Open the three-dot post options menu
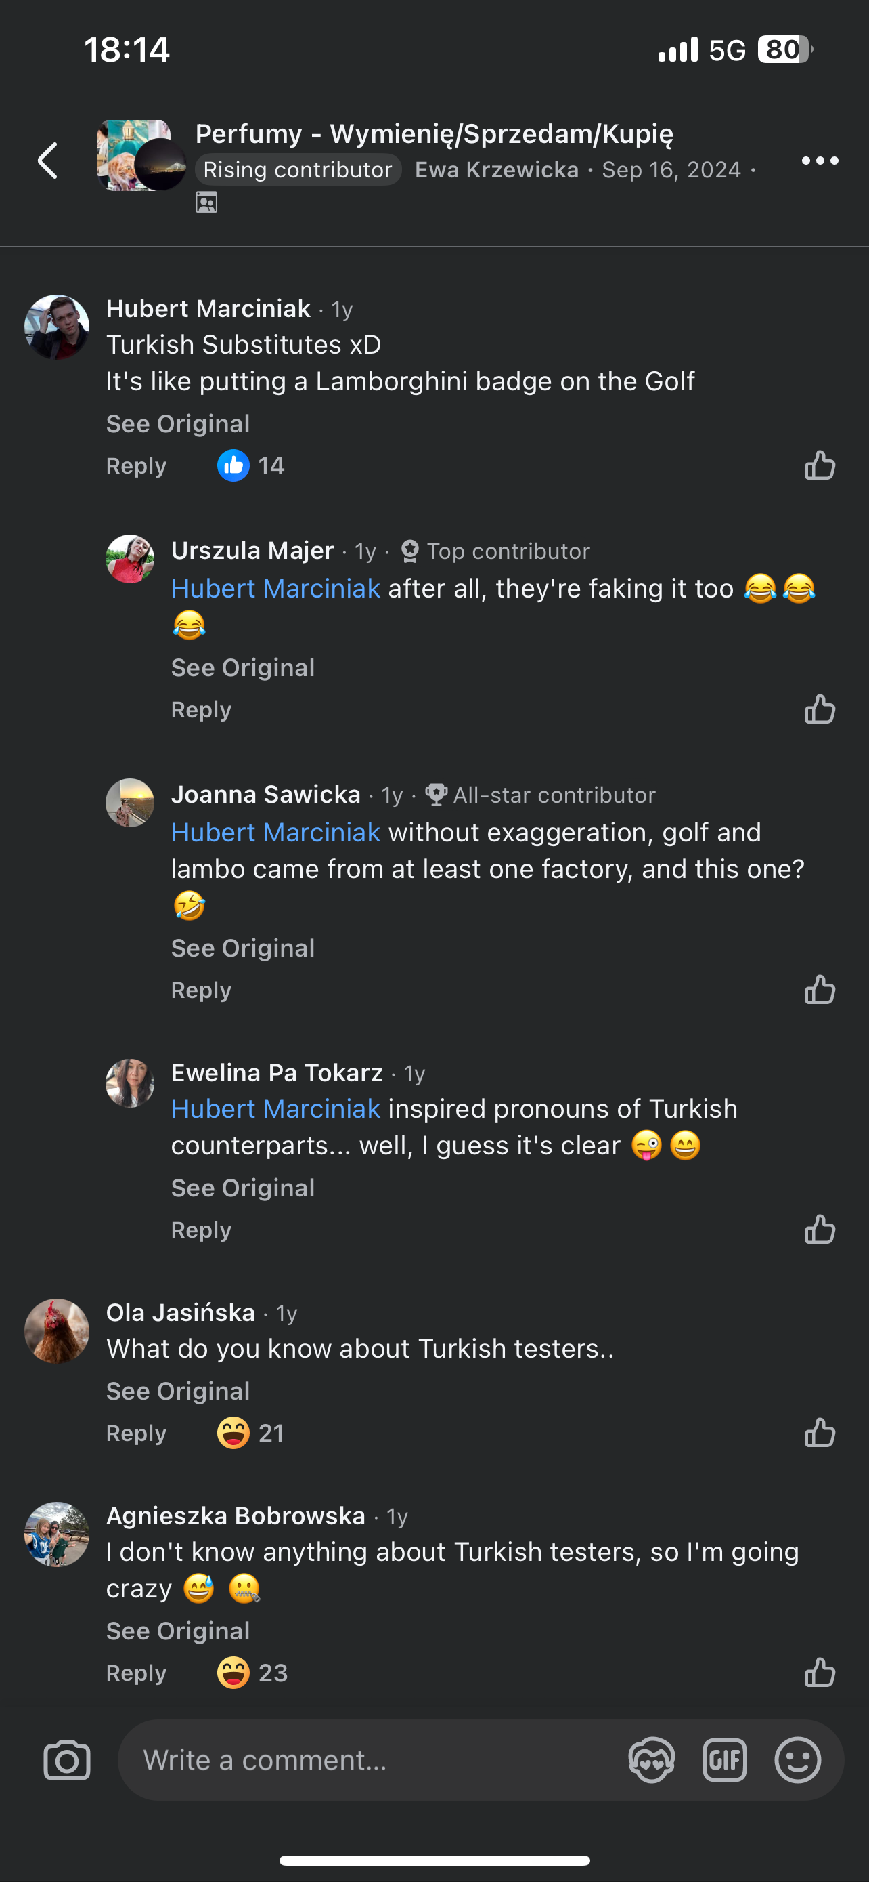The height and width of the screenshot is (1882, 869). coord(820,161)
